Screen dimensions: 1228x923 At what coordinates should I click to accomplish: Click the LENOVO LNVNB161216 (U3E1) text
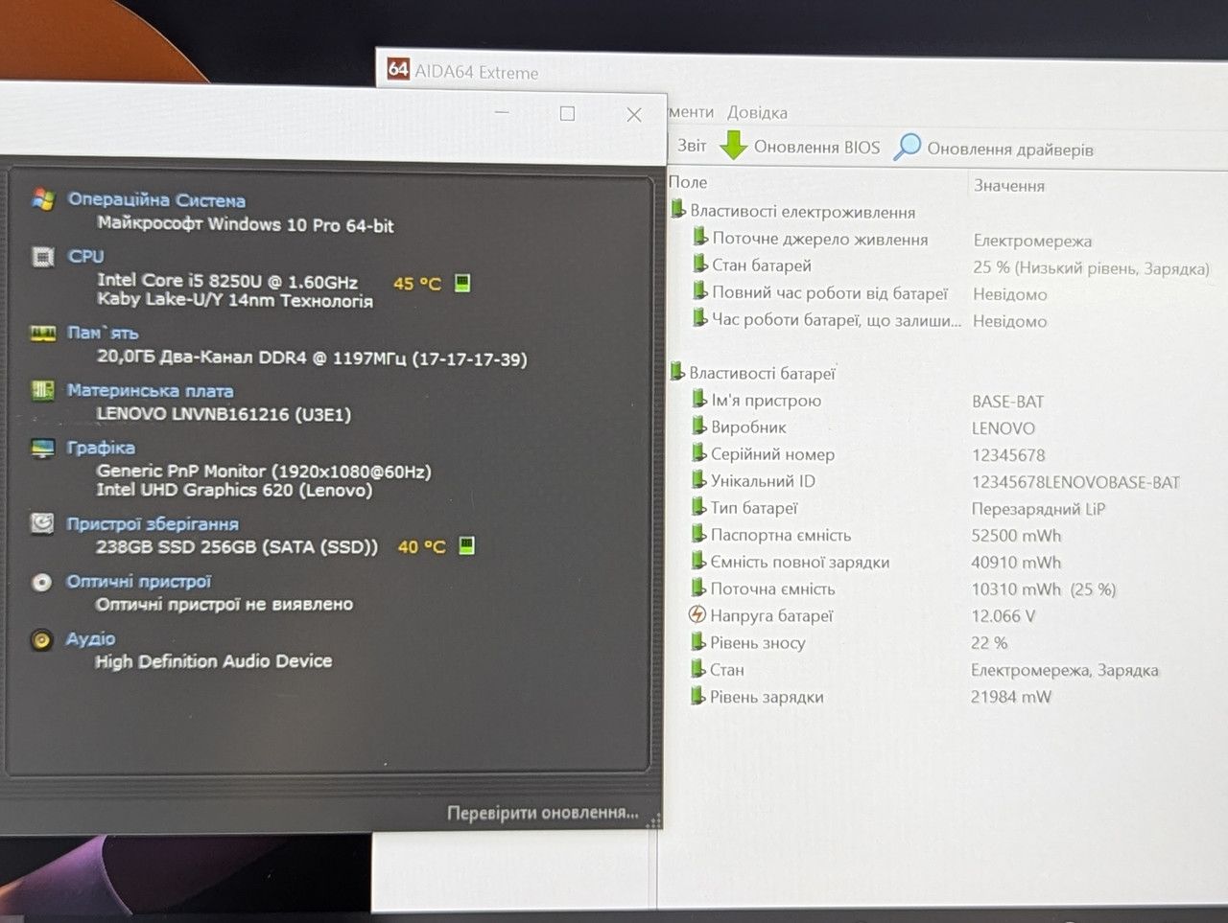point(224,414)
